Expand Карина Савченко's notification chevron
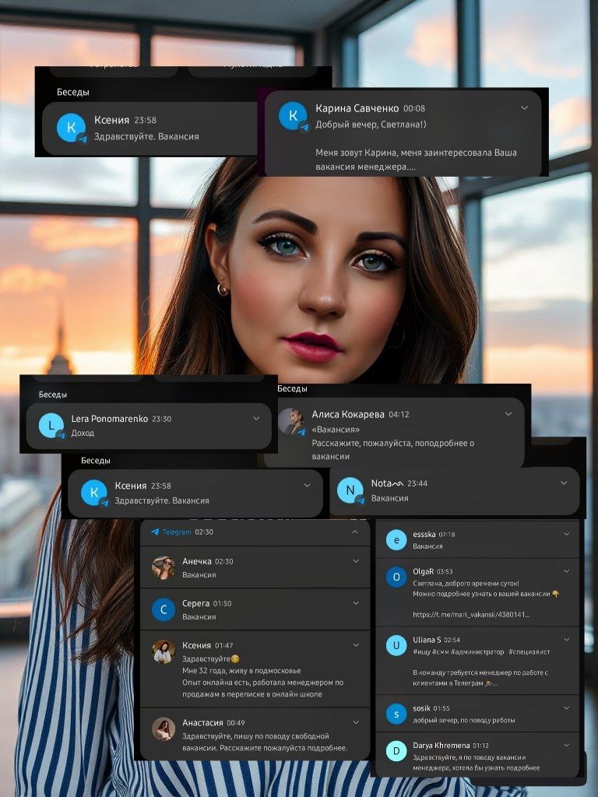Viewport: 598px width, 797px height. pyautogui.click(x=524, y=107)
